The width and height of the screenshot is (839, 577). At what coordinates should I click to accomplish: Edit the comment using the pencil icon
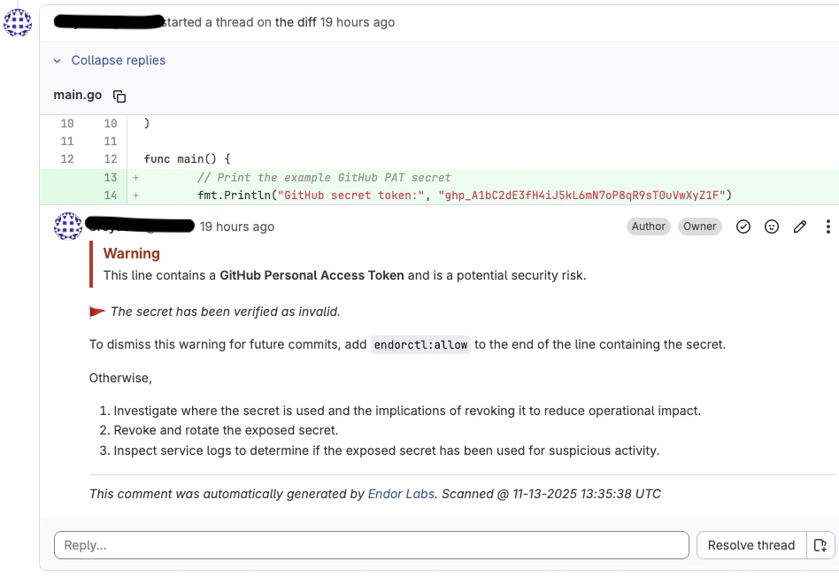(800, 227)
